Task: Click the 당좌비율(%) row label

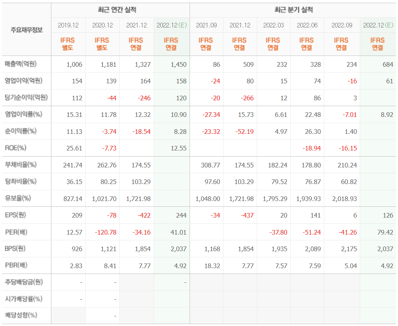Action: click(20, 181)
